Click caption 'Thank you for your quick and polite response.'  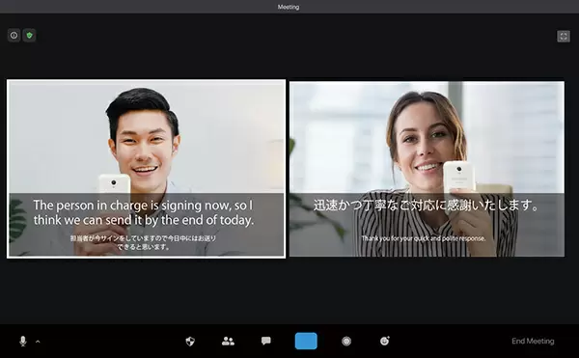[x=424, y=238]
